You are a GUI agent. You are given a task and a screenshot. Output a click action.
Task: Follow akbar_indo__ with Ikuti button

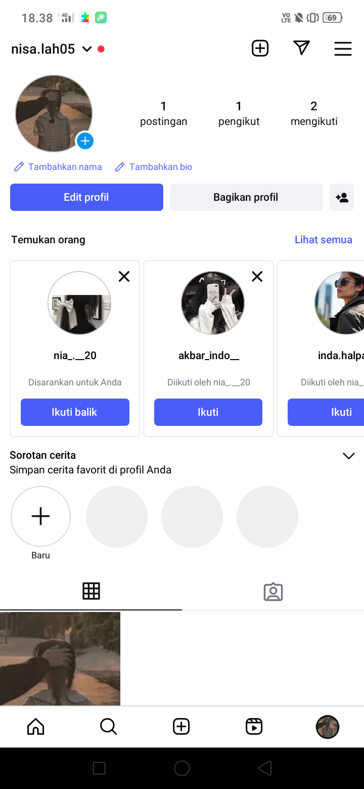point(208,412)
